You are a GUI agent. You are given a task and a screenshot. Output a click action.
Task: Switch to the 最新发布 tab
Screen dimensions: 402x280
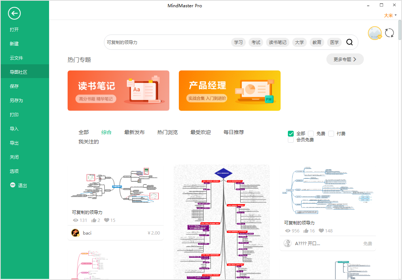pos(134,132)
